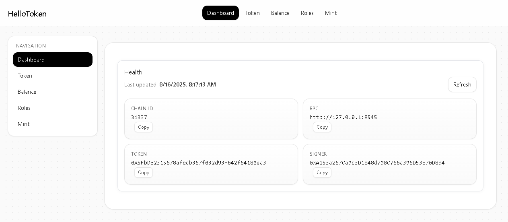Open the Dashboard tab in top navigation
The width and height of the screenshot is (508, 222).
click(220, 13)
